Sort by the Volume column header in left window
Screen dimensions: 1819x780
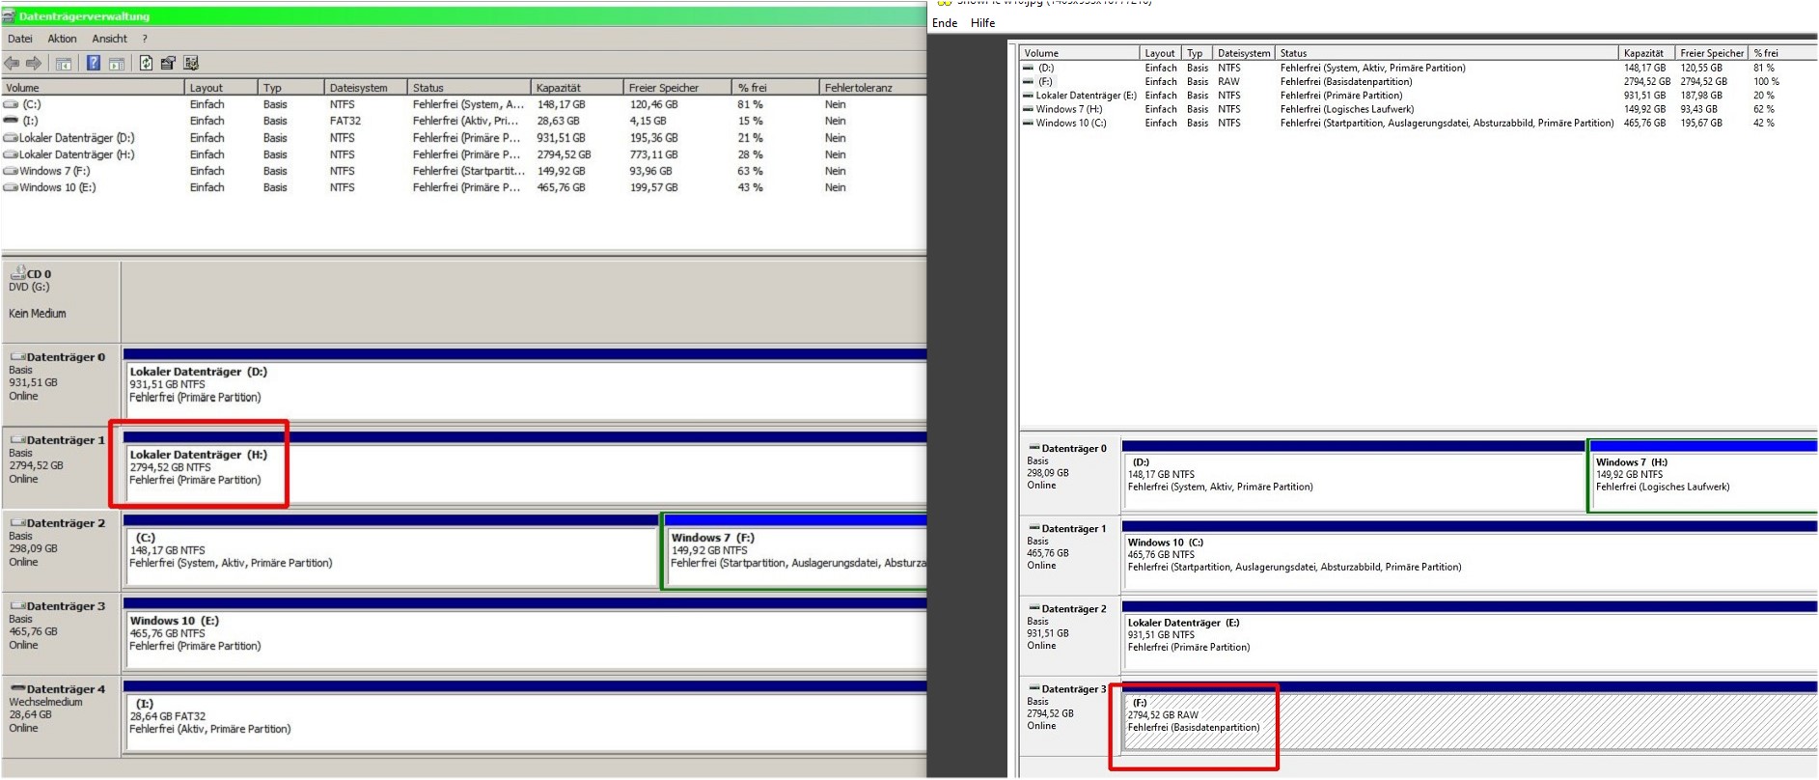(x=93, y=87)
